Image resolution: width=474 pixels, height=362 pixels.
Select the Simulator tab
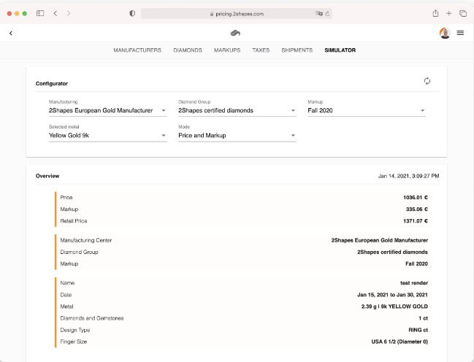pyautogui.click(x=340, y=50)
